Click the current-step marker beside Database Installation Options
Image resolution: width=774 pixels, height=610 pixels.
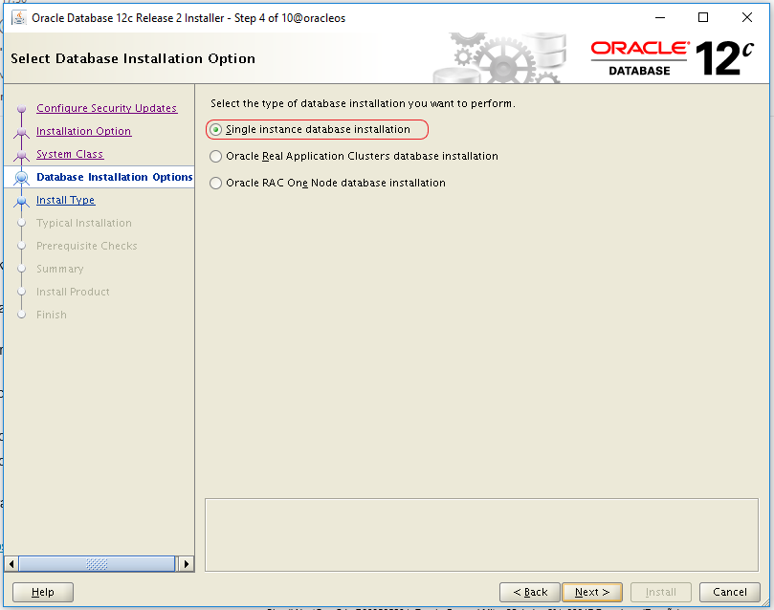click(x=21, y=178)
